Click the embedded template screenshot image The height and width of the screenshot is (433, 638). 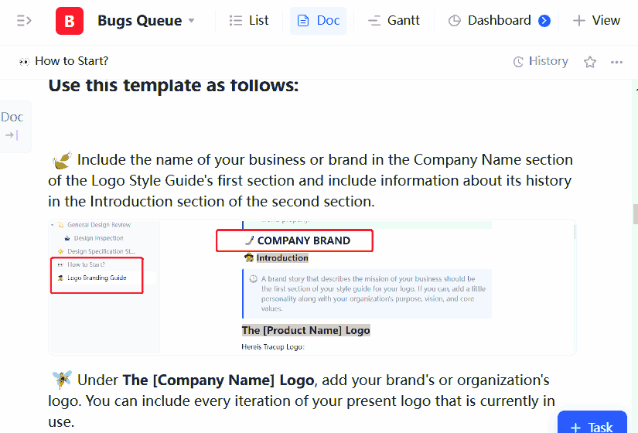tap(312, 287)
